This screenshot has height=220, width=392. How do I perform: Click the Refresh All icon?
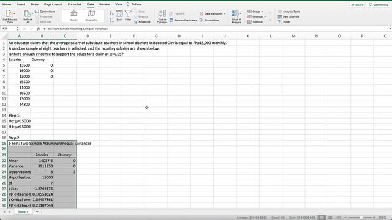27,14
